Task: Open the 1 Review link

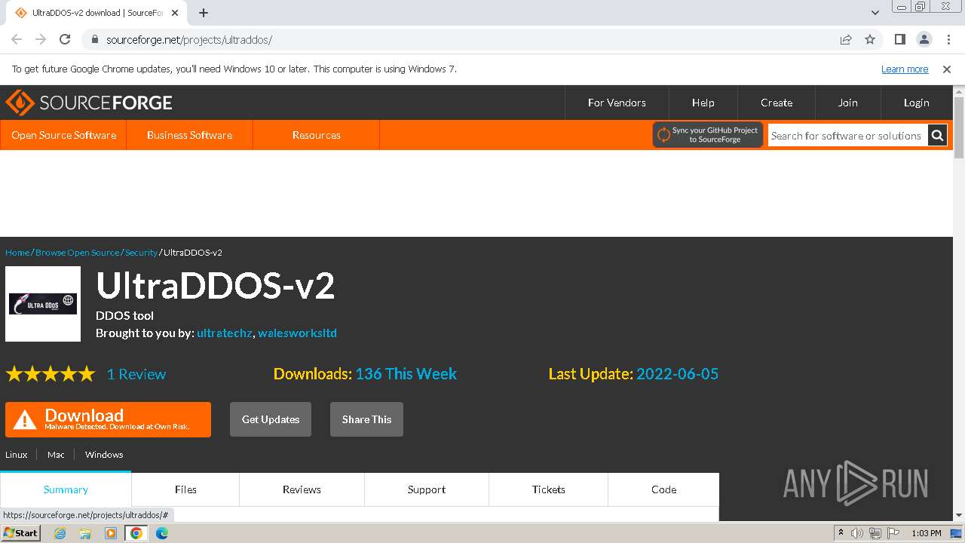Action: [136, 374]
